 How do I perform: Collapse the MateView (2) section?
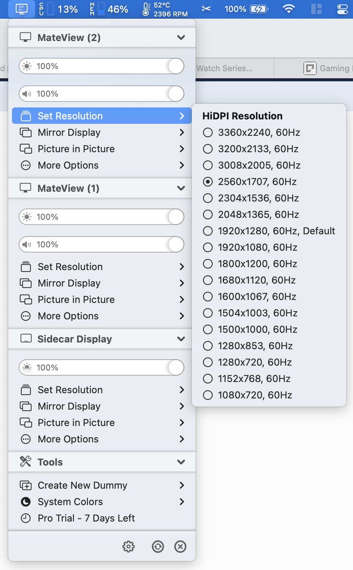[181, 37]
